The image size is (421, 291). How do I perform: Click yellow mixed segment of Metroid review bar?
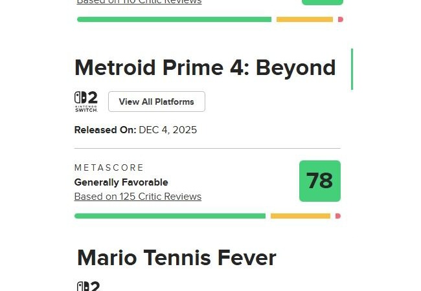(300, 216)
